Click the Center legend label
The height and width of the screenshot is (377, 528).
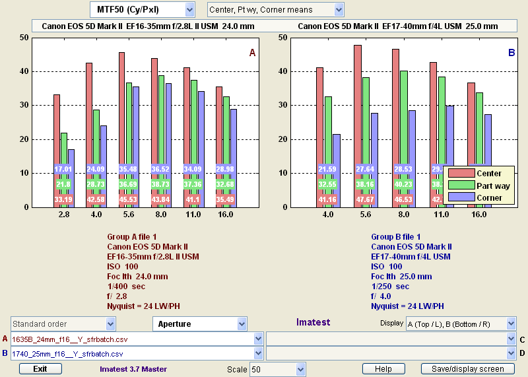click(x=489, y=174)
